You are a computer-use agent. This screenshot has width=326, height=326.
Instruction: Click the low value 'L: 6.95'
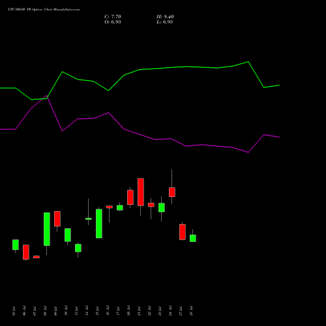click(x=165, y=22)
